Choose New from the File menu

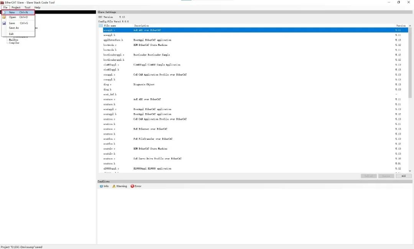tap(18, 12)
